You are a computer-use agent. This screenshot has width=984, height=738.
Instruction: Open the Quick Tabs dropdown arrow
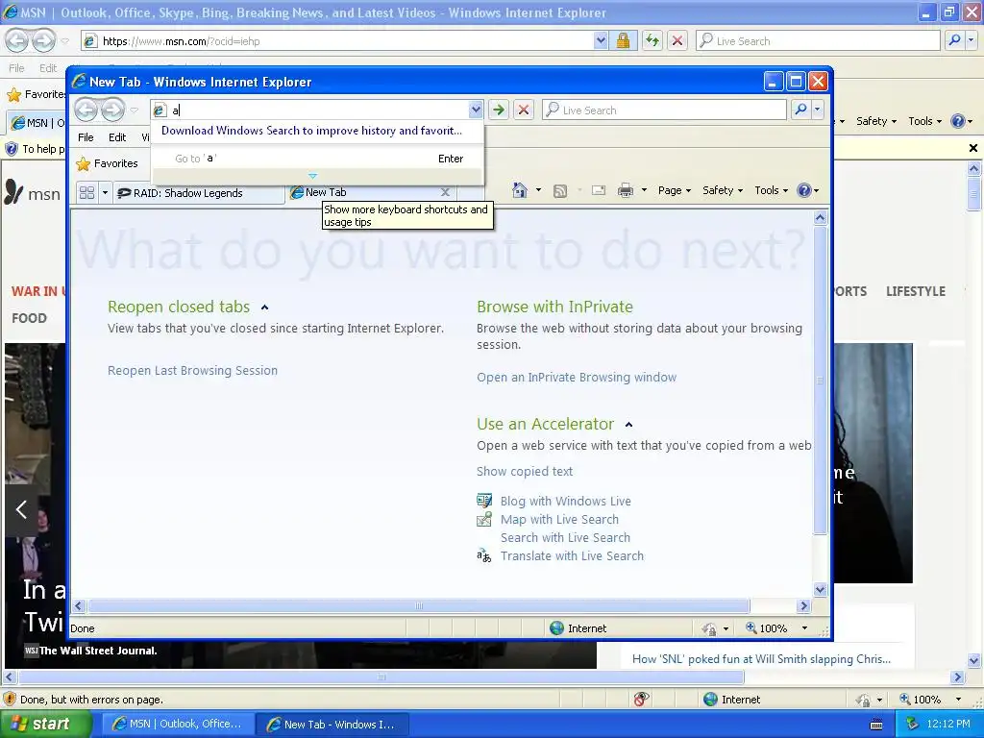click(105, 192)
